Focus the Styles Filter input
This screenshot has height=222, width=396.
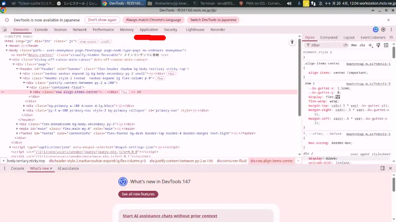coord(326,45)
